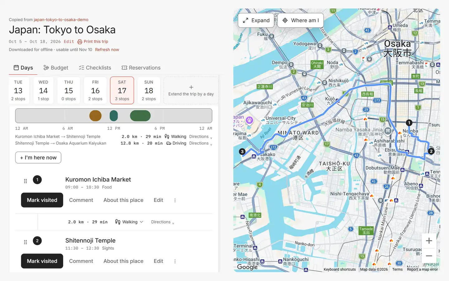Switch to the Days tab

(23, 68)
